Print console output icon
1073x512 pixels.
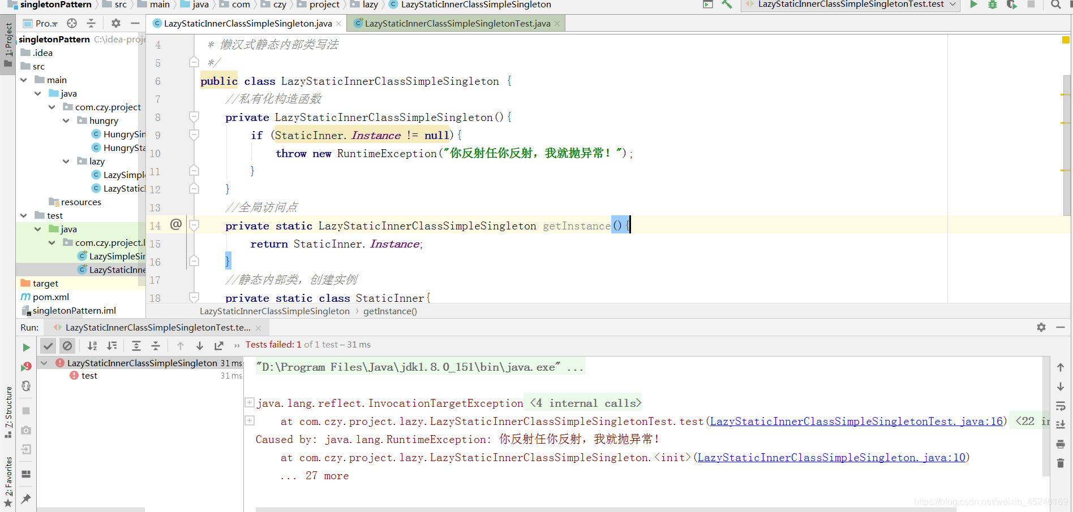point(1061,444)
